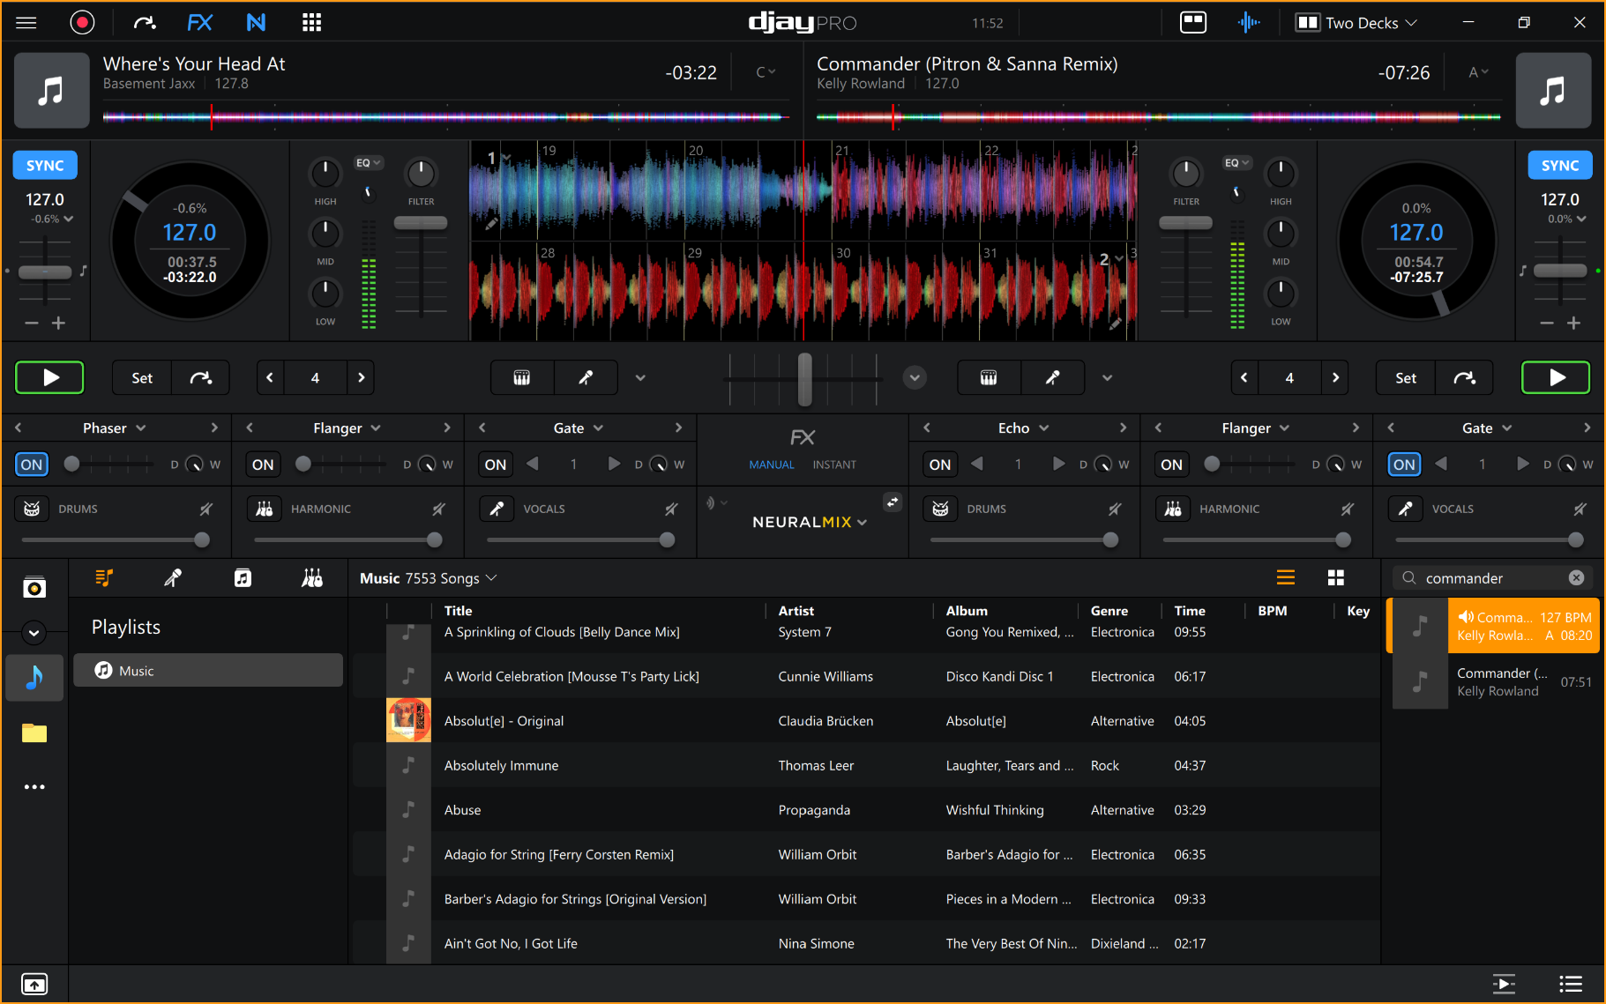Image resolution: width=1606 pixels, height=1004 pixels.
Task: Switch library to grid view
Action: [x=1336, y=578]
